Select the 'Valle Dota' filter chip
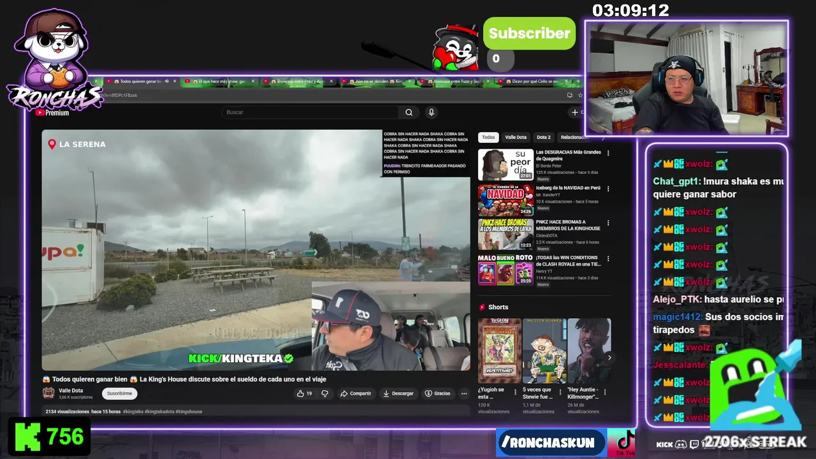The image size is (816, 459). (x=516, y=137)
